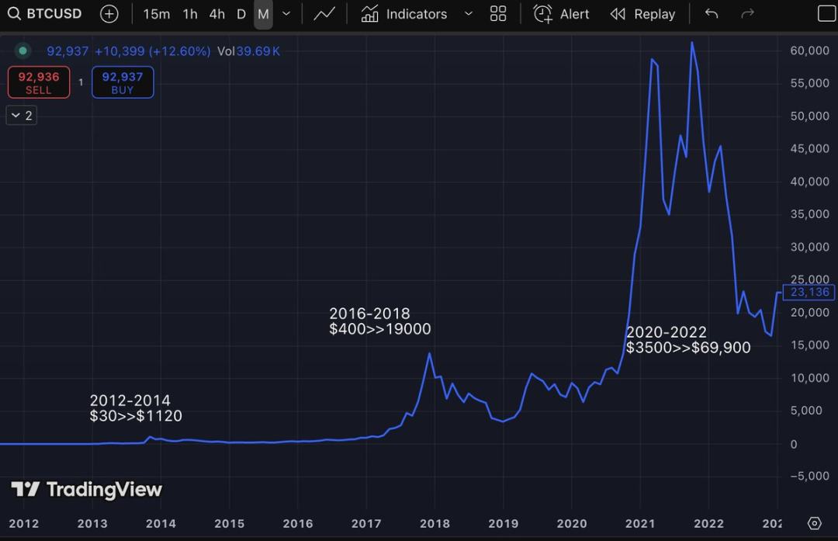This screenshot has height=541, width=838.
Task: Open the line chart style icon
Action: (324, 14)
